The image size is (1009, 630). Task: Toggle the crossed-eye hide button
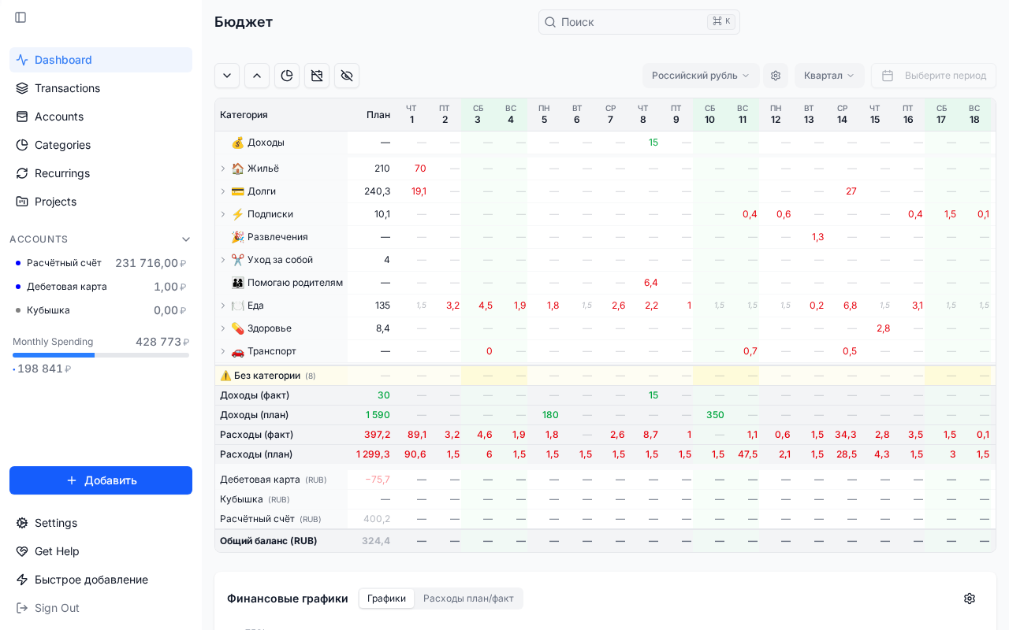(x=347, y=76)
